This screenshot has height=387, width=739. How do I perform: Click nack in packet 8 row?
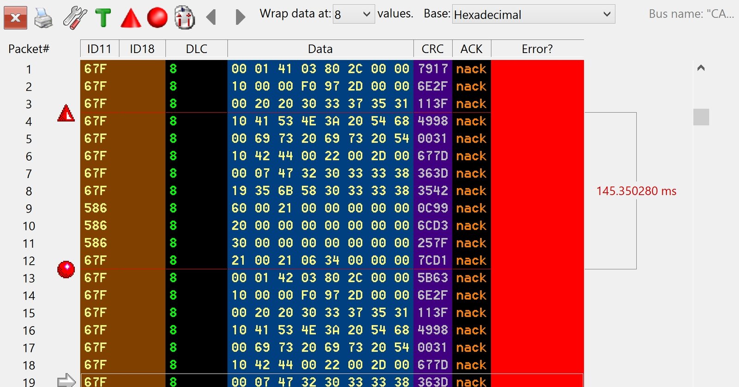point(471,191)
